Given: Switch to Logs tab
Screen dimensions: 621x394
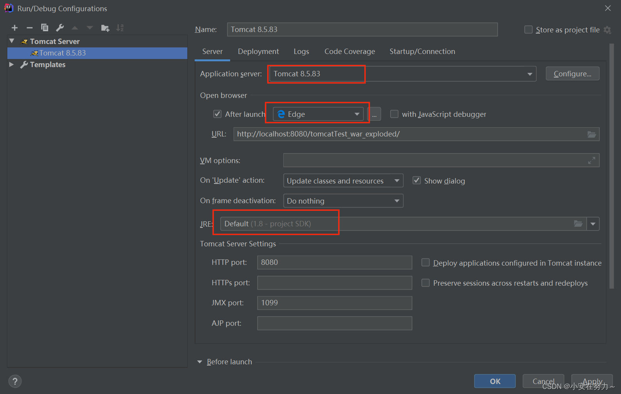Looking at the screenshot, I should click(x=301, y=52).
